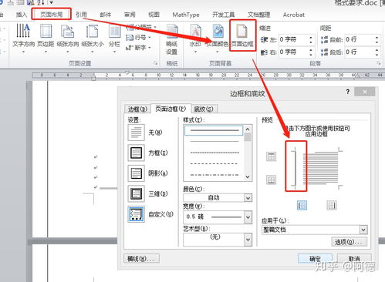
Task: Select the solid line style in list
Action: (214, 130)
